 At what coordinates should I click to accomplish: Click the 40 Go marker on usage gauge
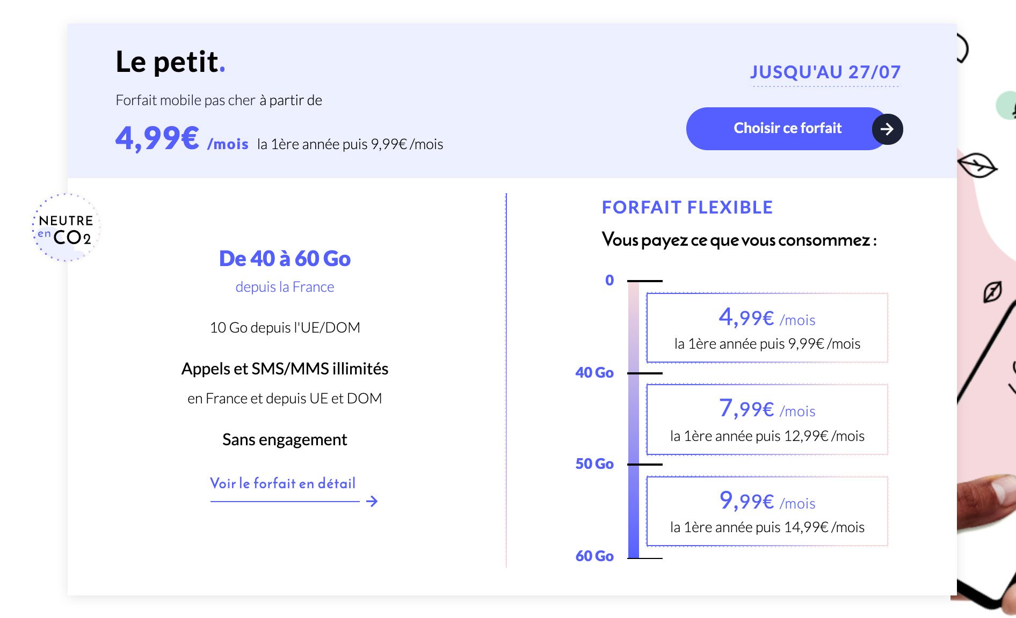(594, 372)
